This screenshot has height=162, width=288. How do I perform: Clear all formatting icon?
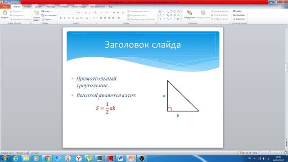[x=95, y=13]
